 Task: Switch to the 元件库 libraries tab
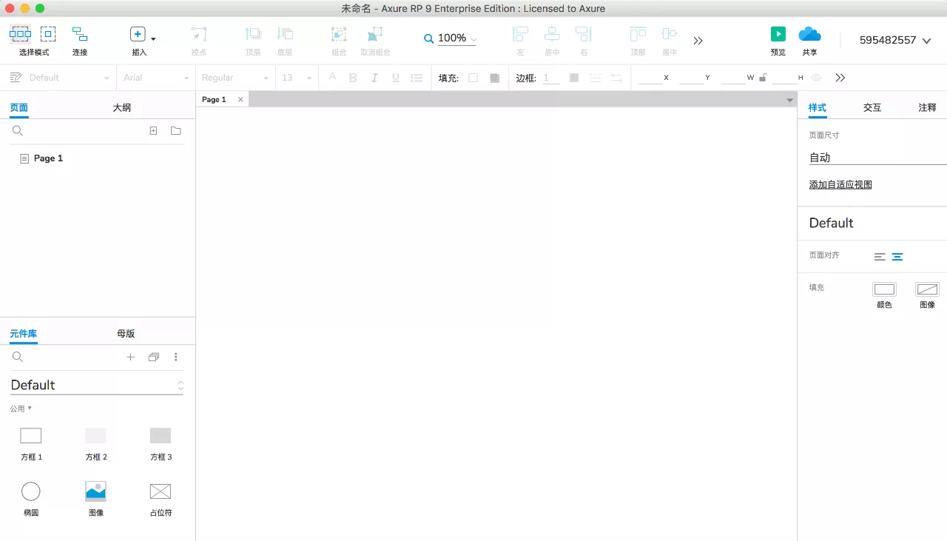pos(24,334)
